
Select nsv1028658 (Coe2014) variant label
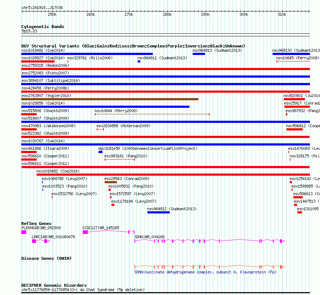pos(43,103)
